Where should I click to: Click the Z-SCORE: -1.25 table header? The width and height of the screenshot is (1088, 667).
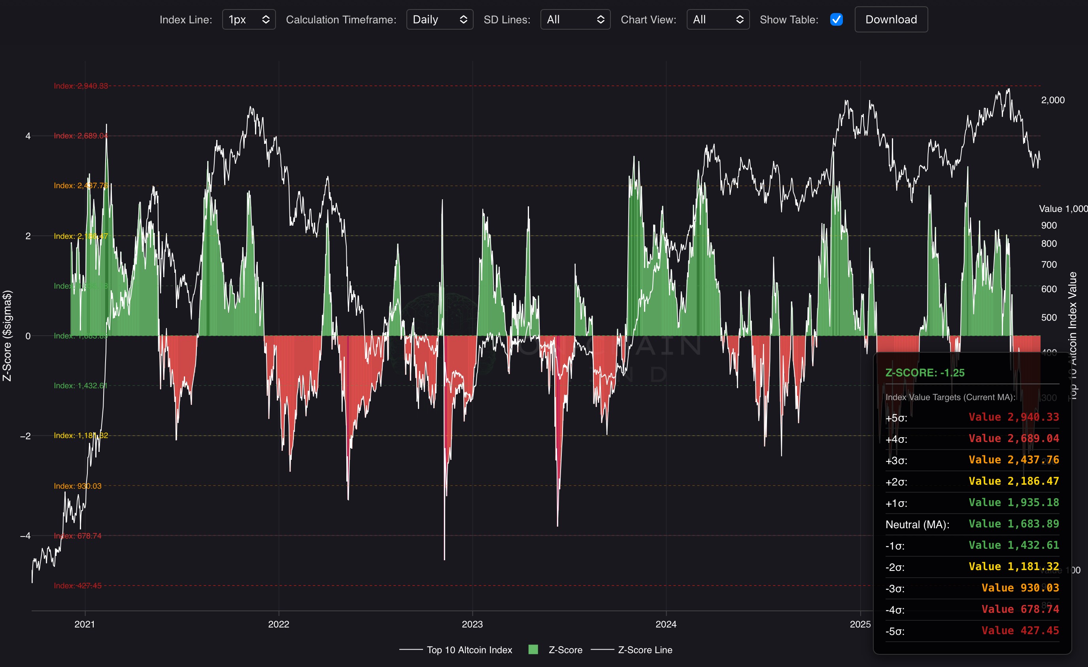coord(925,372)
